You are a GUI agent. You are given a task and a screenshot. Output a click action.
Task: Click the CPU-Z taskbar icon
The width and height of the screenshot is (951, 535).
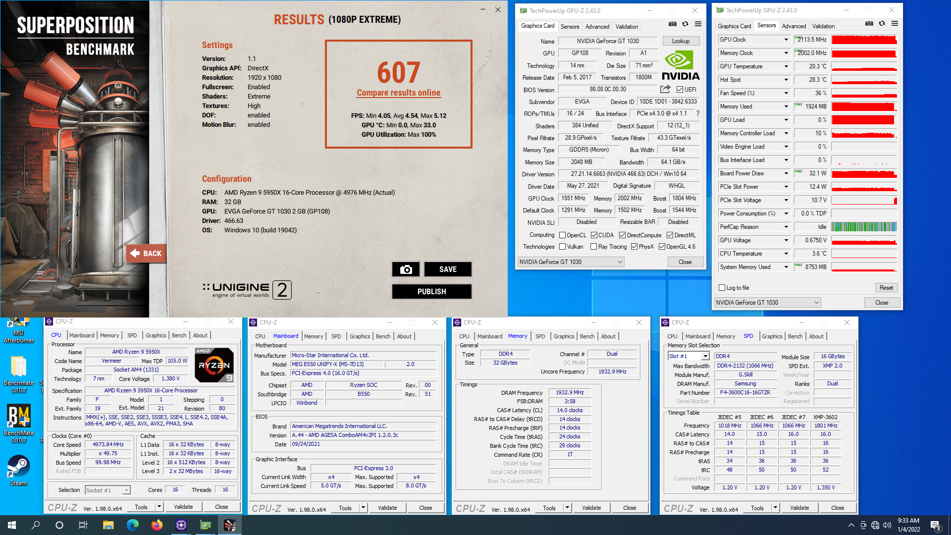click(181, 525)
